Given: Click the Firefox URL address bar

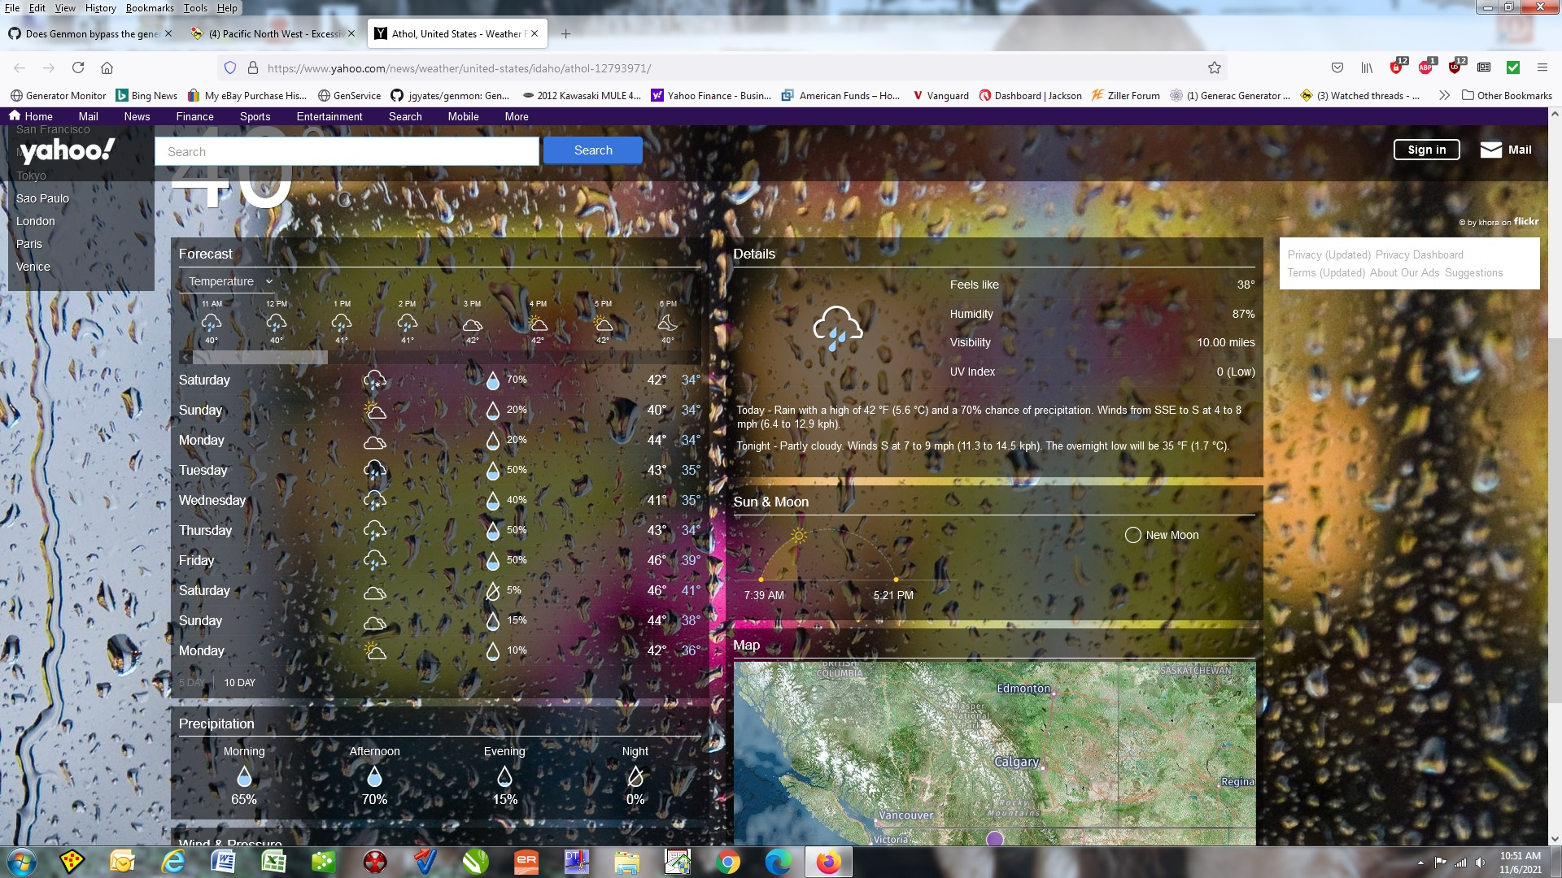Looking at the screenshot, I should coord(724,68).
